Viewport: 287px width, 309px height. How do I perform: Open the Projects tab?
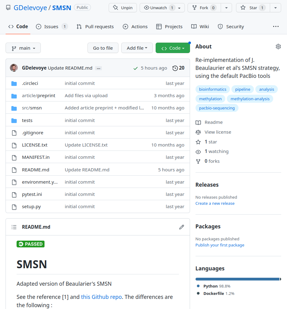click(x=169, y=26)
